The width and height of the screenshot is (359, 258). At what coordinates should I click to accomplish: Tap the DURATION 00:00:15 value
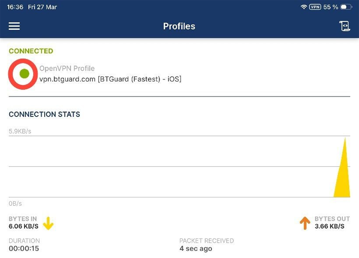(x=24, y=249)
